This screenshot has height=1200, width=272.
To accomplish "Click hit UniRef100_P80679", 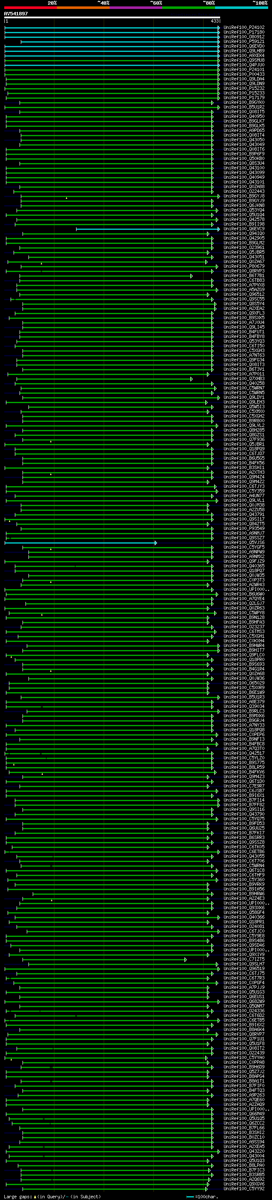I will tap(244, 266).
